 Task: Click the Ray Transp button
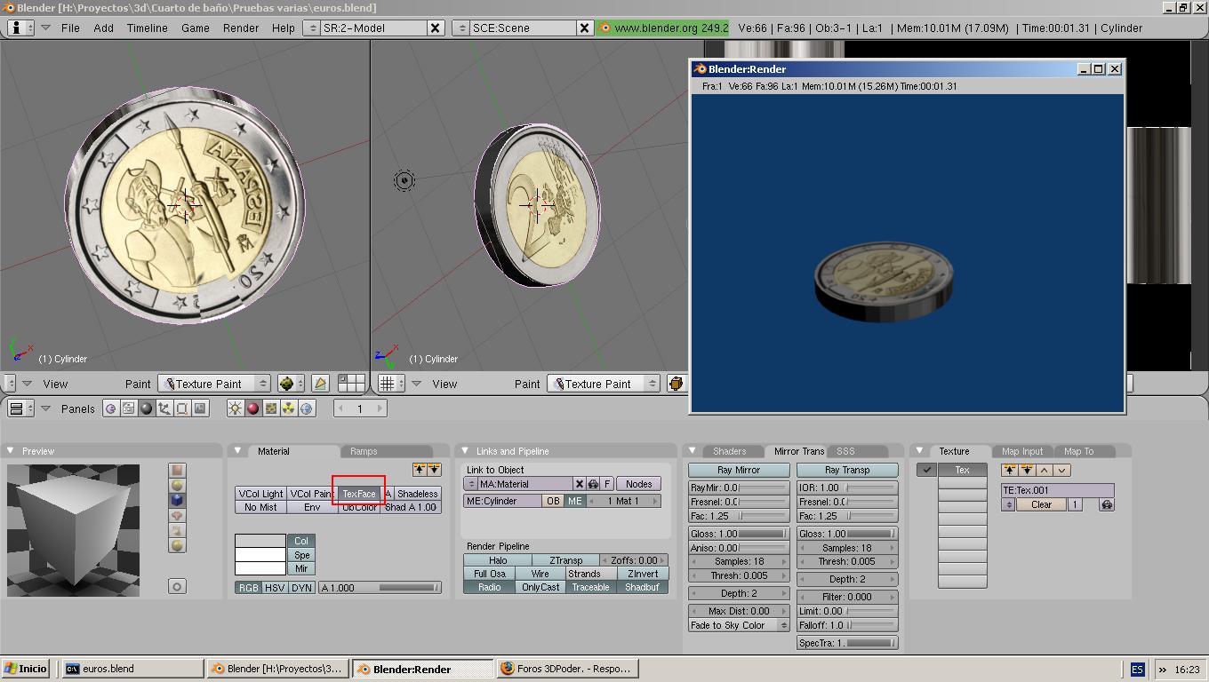tap(847, 470)
